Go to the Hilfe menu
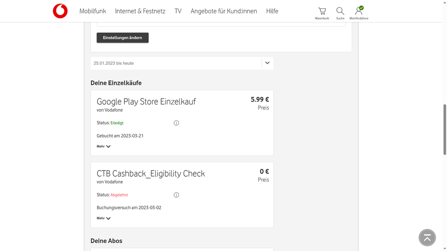This screenshot has width=447, height=251. (272, 11)
